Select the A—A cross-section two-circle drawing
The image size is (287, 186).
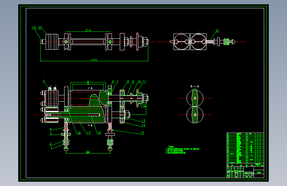(x=195, y=107)
